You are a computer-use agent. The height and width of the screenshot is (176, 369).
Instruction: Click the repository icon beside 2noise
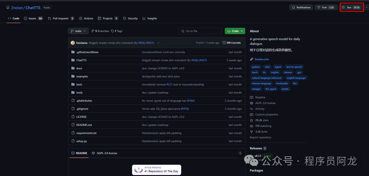[x=8, y=8]
